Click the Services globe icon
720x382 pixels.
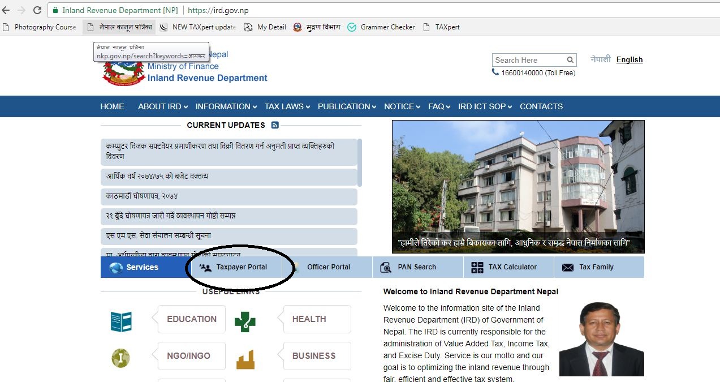(x=116, y=268)
